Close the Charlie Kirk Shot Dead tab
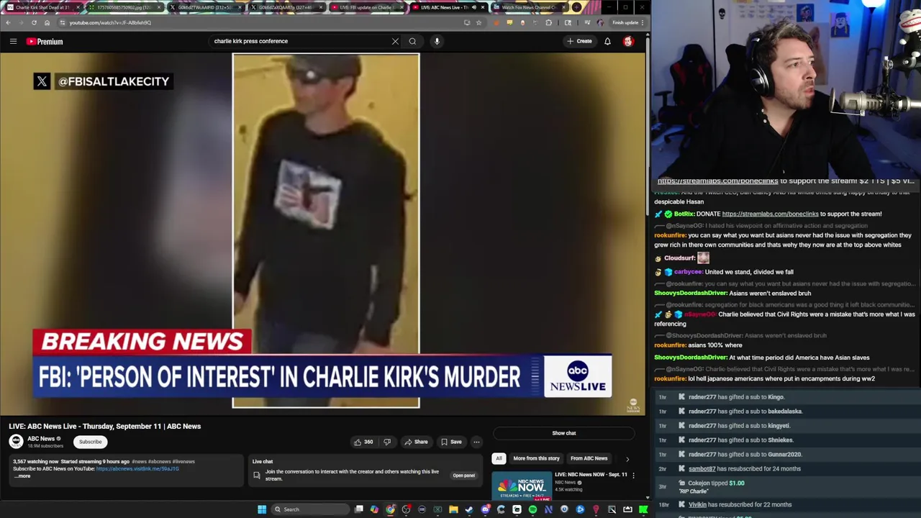The height and width of the screenshot is (518, 921). [x=78, y=7]
